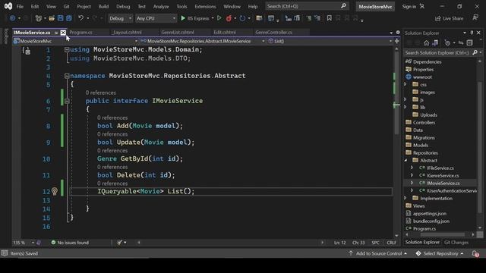
Task: Expand the Implementation folder
Action: click(x=406, y=198)
